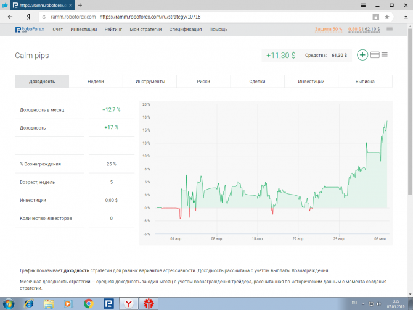
Task: Go back with browser back arrow
Action: 10,17
